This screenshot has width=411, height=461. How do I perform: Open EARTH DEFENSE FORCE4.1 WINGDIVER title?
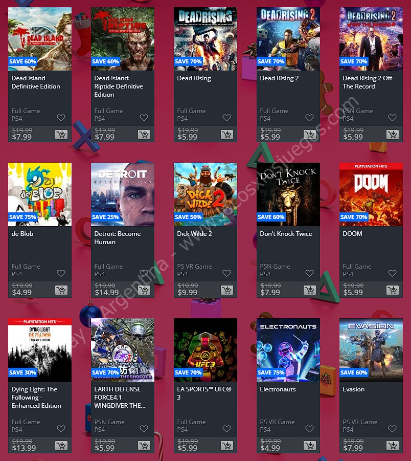(x=120, y=398)
